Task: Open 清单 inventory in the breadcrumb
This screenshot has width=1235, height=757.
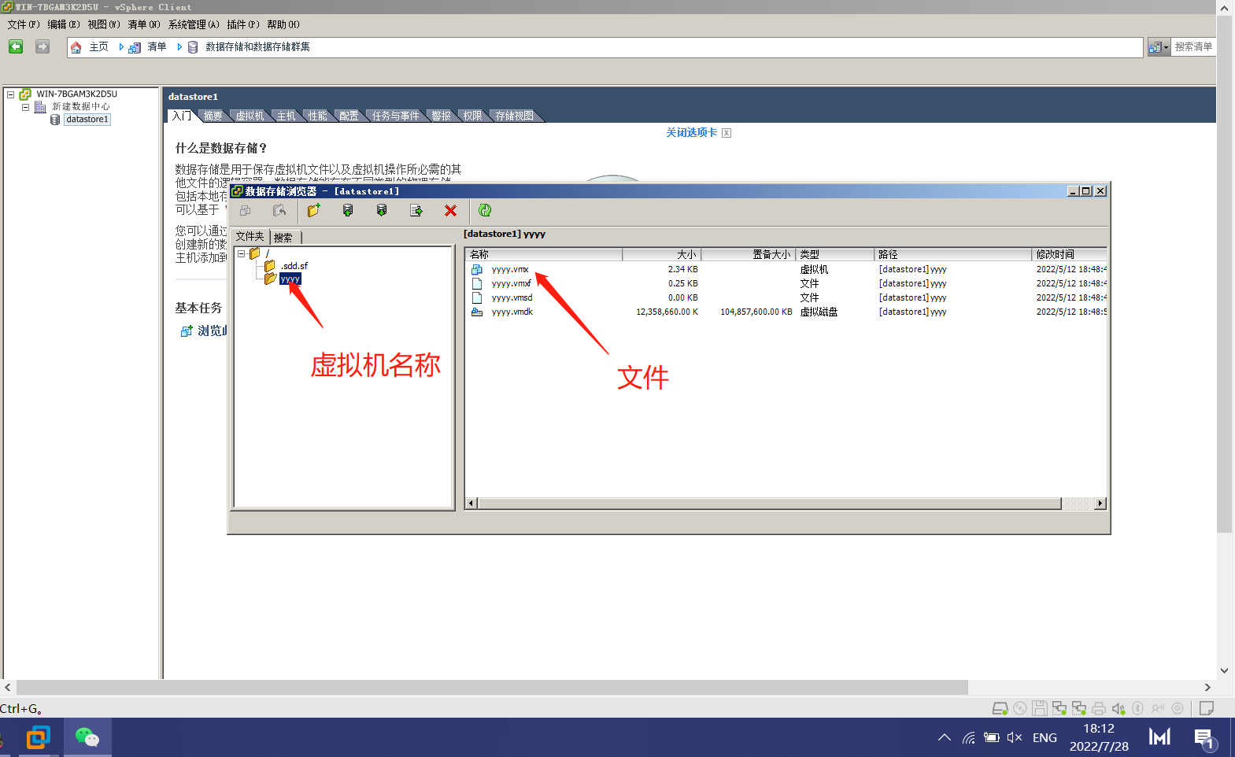Action: [x=157, y=47]
